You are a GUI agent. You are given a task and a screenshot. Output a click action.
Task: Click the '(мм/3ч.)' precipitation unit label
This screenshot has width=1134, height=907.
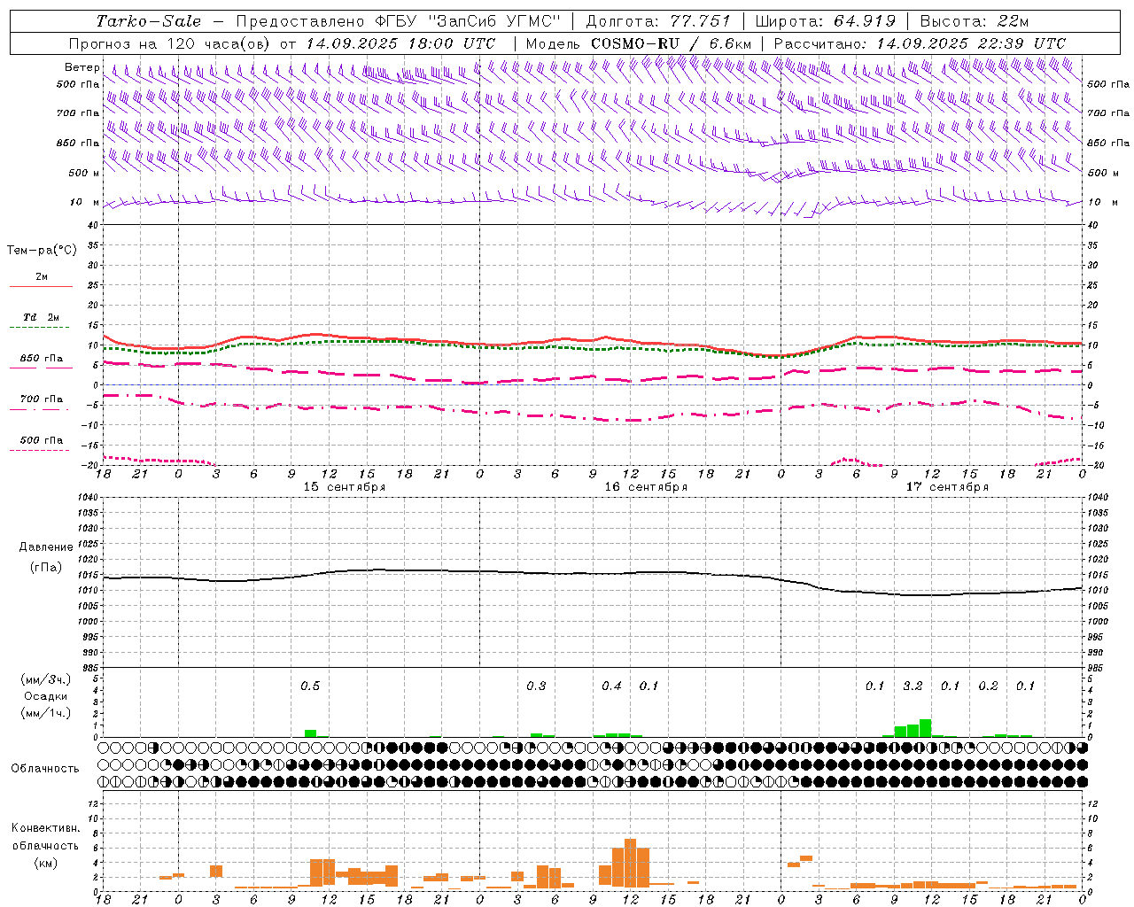click(x=45, y=679)
